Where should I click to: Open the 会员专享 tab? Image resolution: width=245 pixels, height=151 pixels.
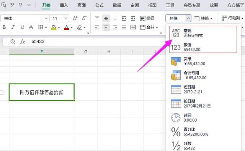192,5
